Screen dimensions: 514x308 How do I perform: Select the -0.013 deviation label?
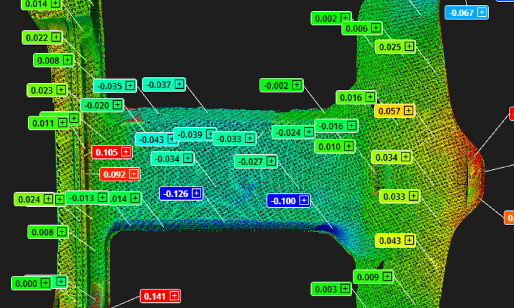click(87, 198)
